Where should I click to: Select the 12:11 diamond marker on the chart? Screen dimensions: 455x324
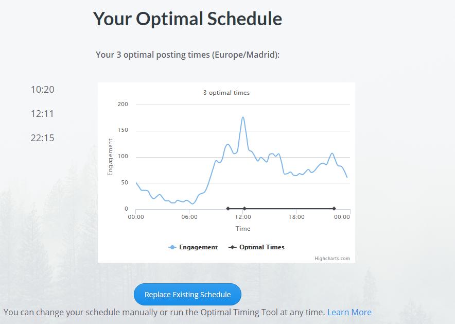tap(245, 209)
